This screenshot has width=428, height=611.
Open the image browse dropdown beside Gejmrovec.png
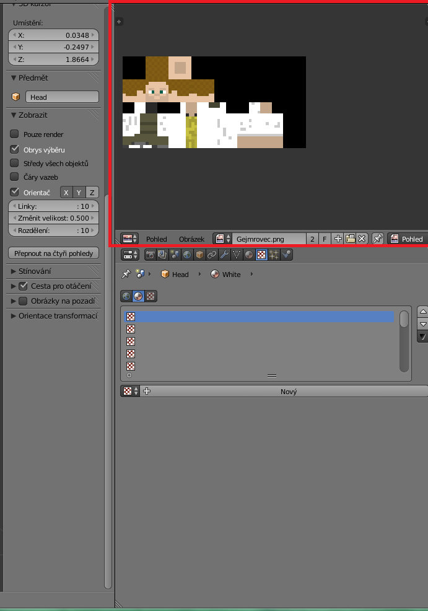[222, 239]
